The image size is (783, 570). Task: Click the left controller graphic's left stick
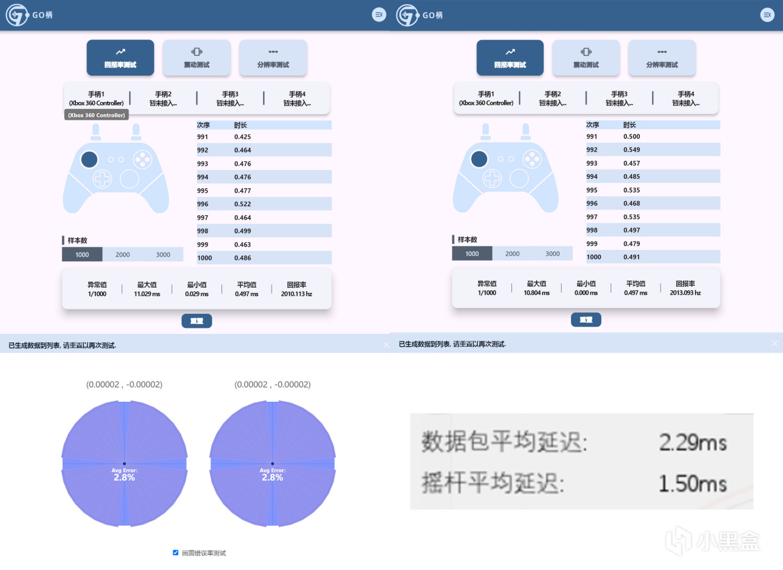click(x=89, y=159)
